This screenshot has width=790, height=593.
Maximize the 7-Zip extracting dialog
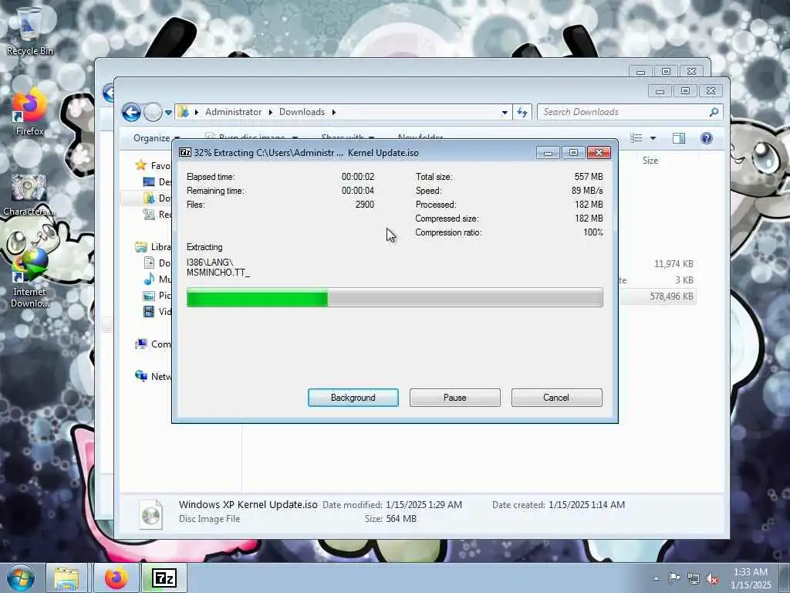[573, 152]
